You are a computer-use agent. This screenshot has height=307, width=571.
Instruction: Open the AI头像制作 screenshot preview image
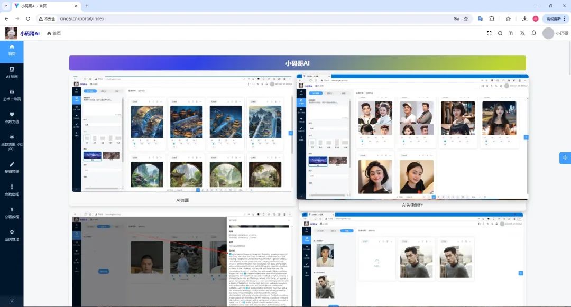tap(412, 137)
